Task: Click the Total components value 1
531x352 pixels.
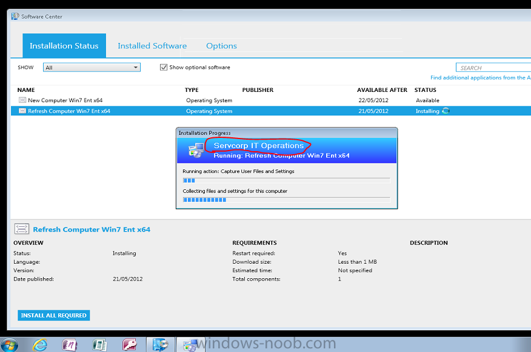Action: point(339,279)
